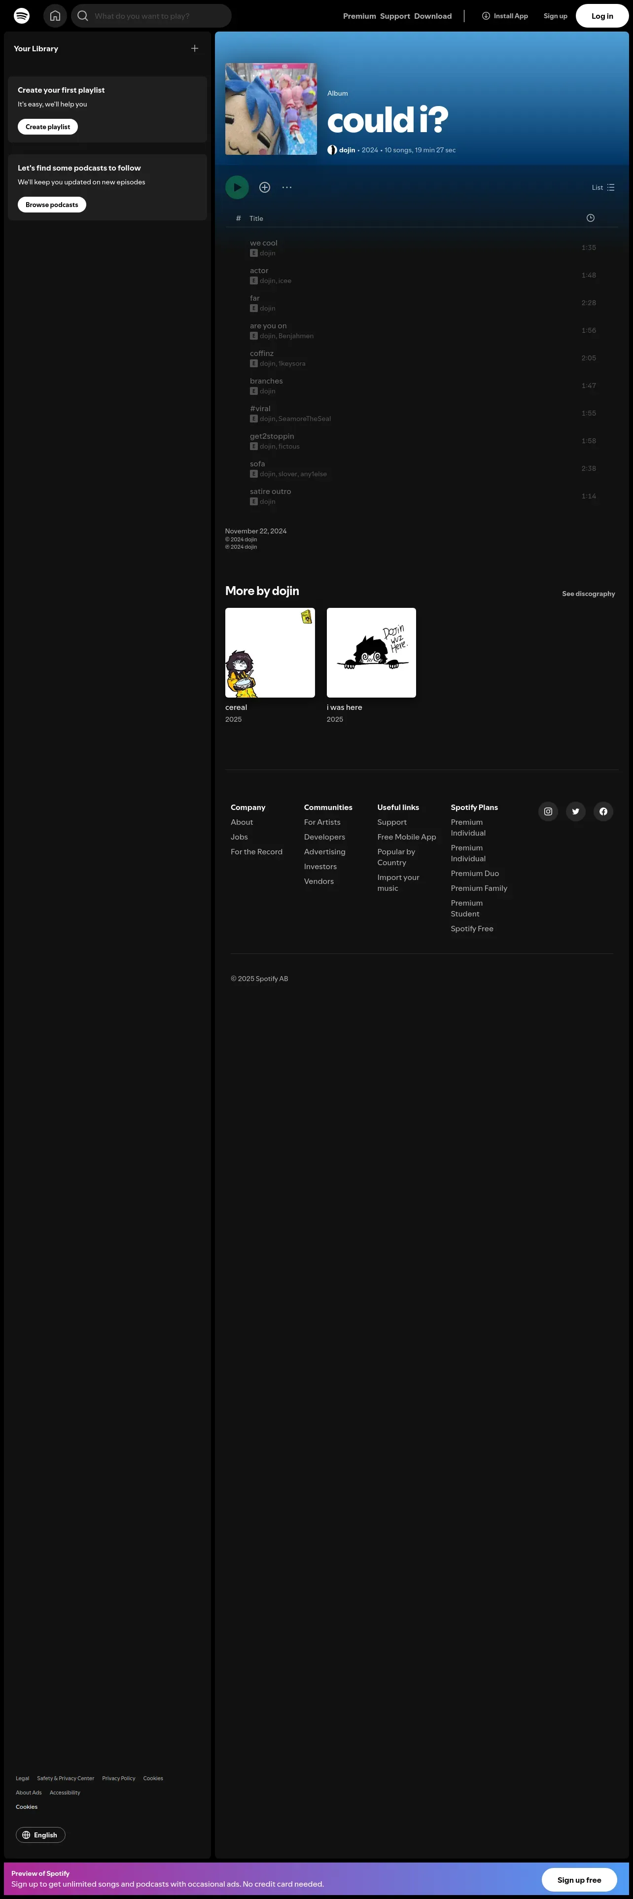This screenshot has width=633, height=1899.
Task: Open Privacy Policy link
Action: pyautogui.click(x=119, y=1778)
